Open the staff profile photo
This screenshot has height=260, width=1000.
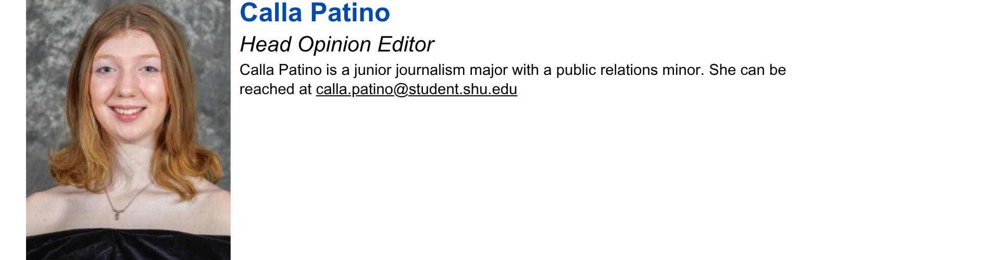128,130
